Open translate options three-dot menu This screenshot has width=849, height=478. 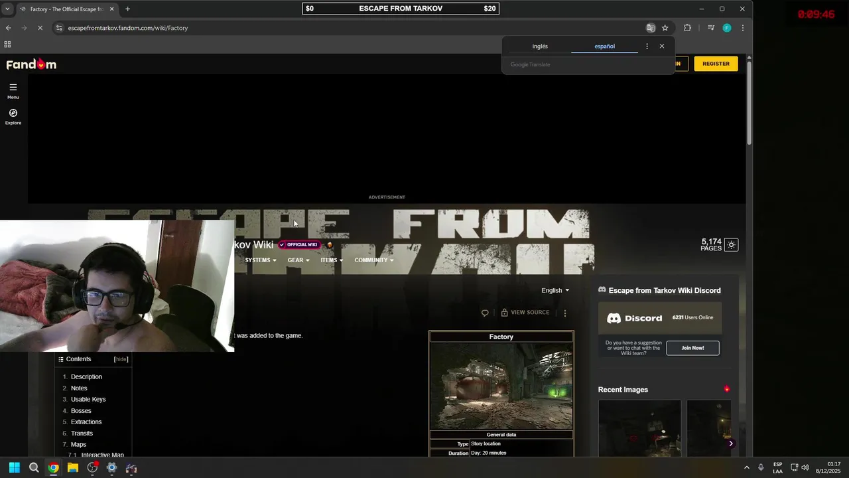(647, 46)
